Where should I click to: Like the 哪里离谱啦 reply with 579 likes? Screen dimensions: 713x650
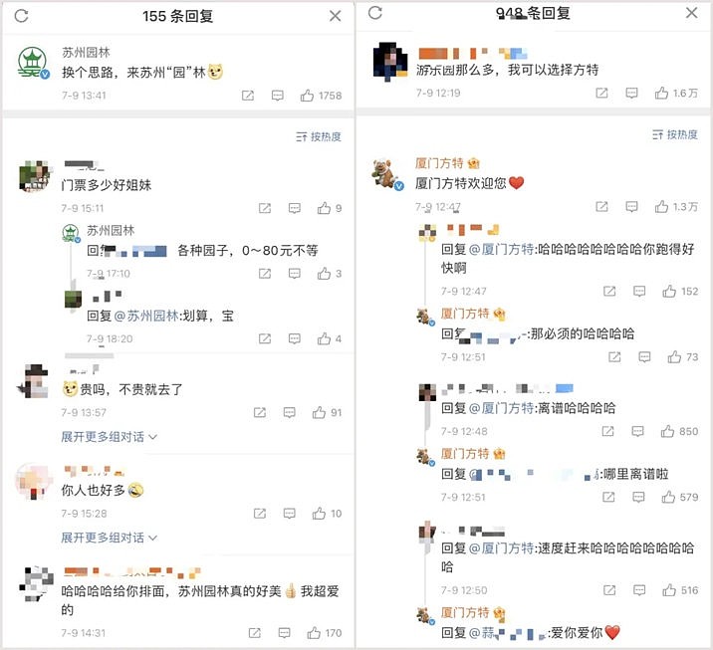coord(668,497)
